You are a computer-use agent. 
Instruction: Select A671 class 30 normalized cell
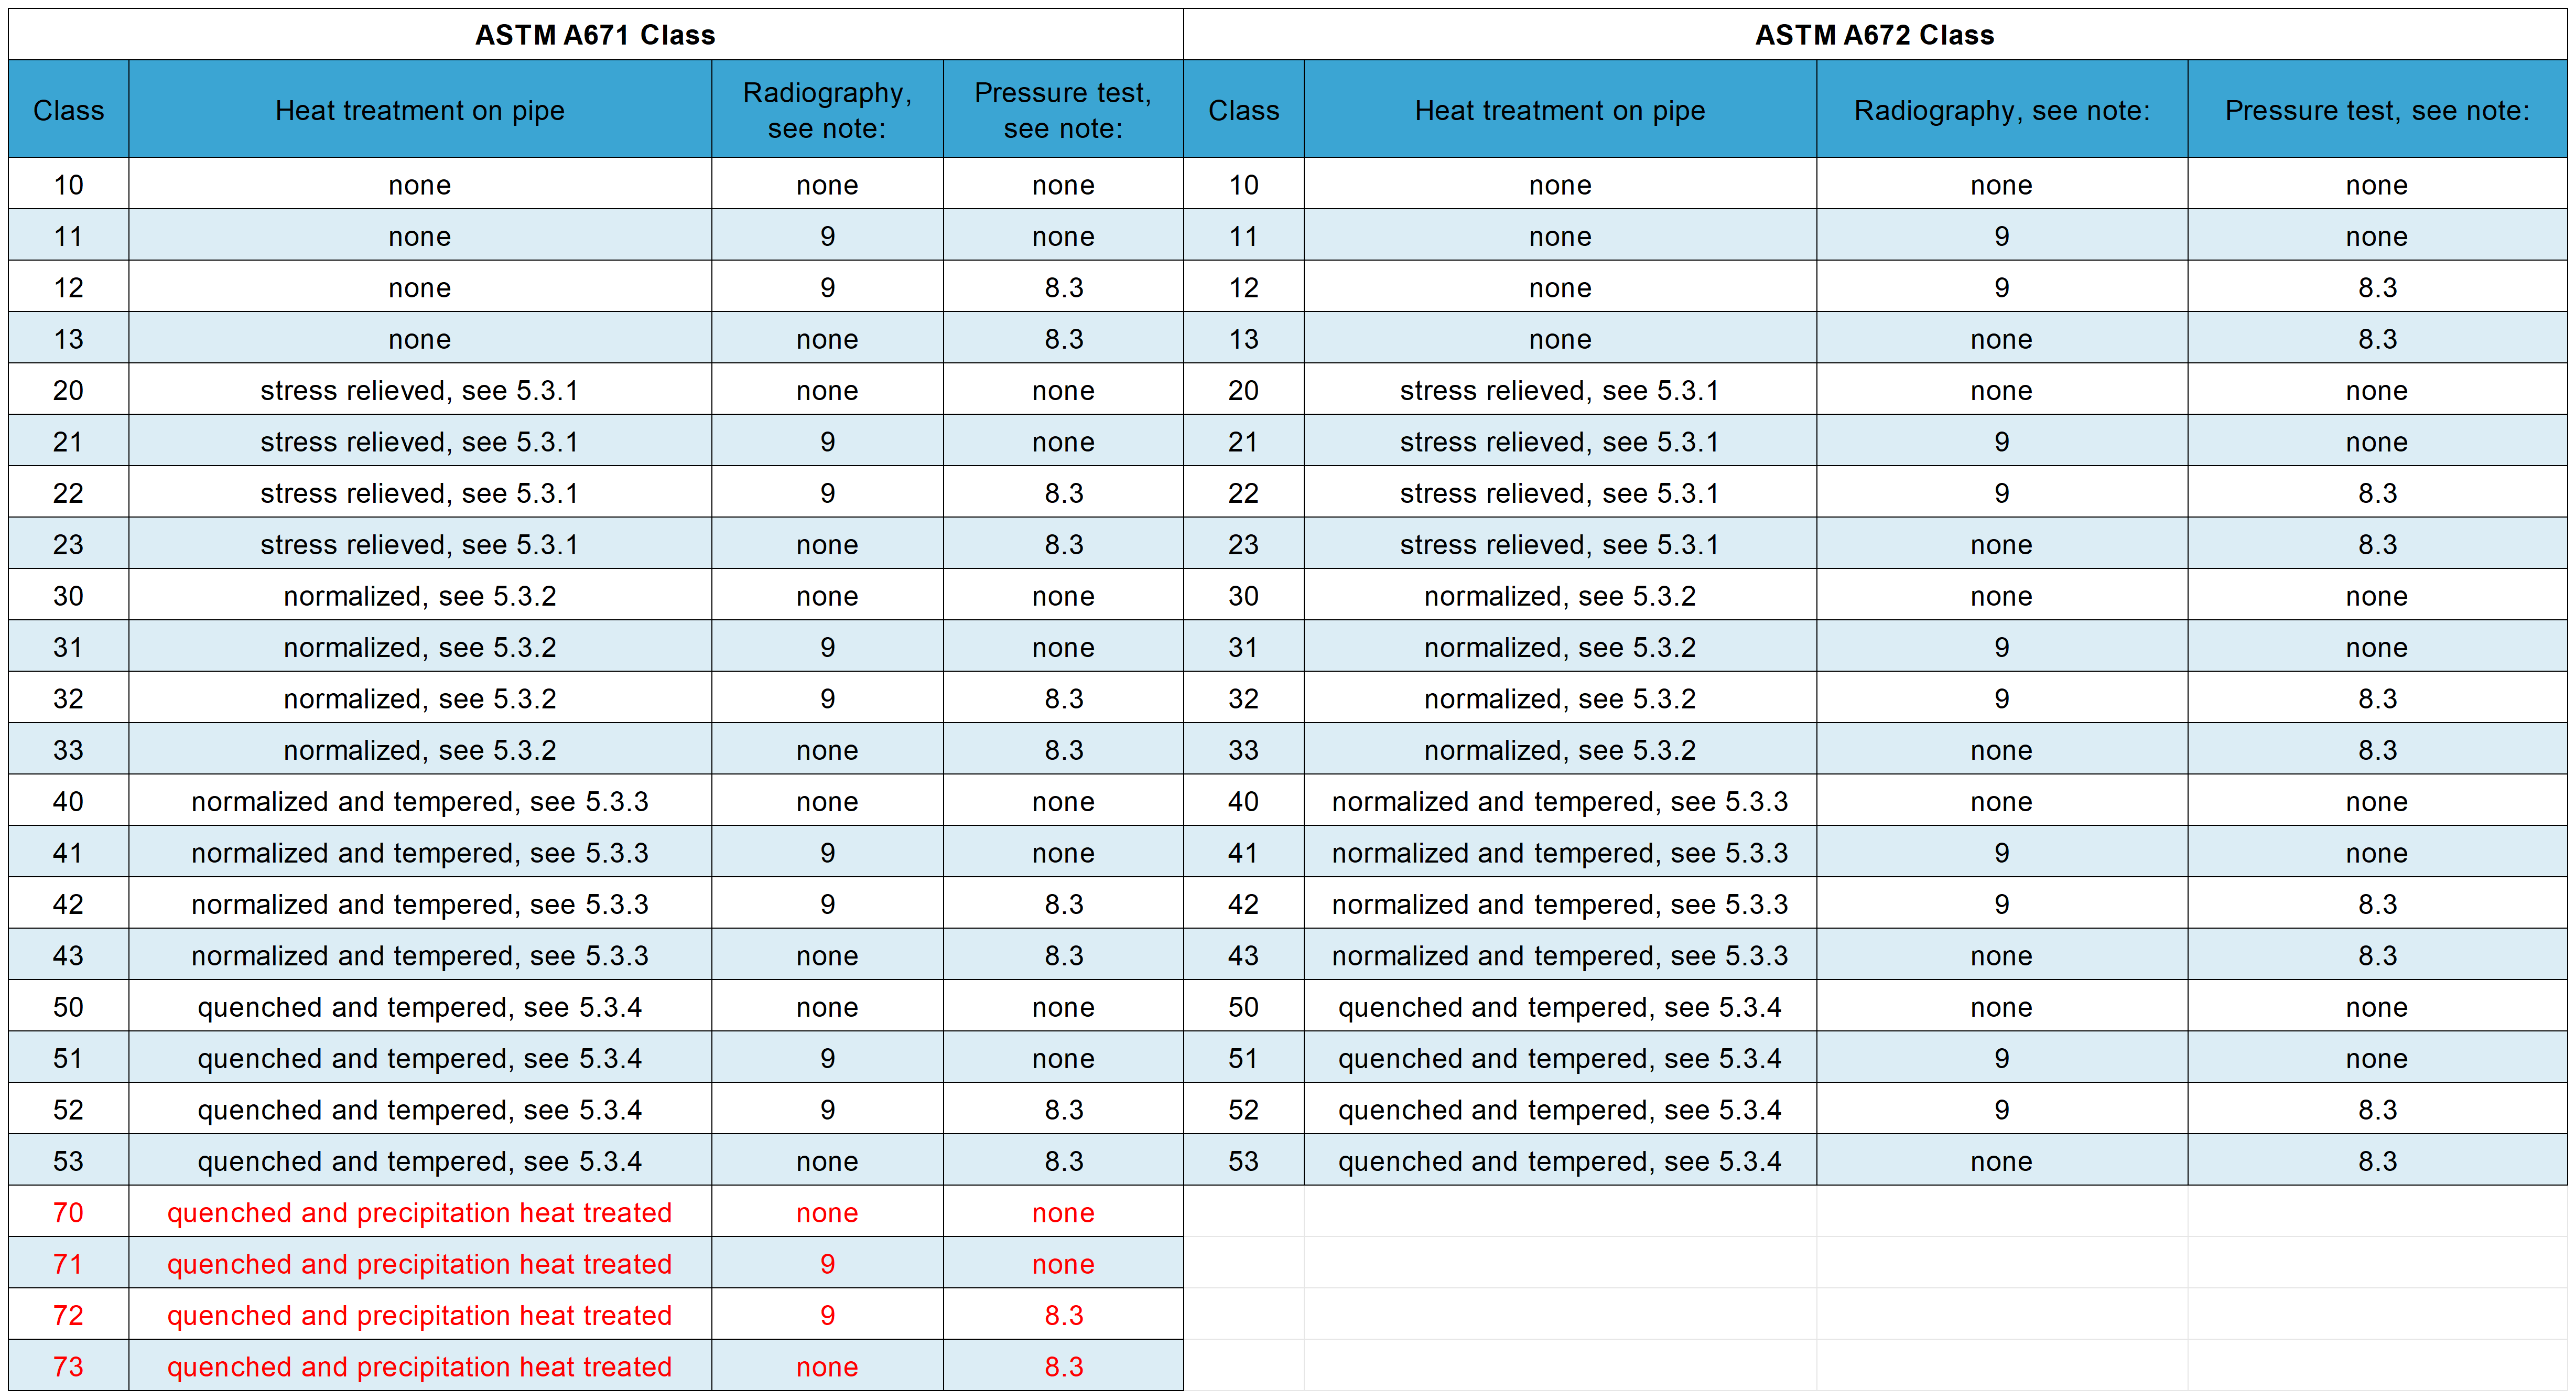pyautogui.click(x=420, y=595)
